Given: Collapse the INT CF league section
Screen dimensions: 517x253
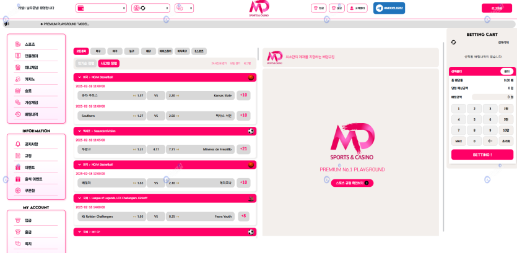Looking at the screenshot, I should click(x=79, y=232).
